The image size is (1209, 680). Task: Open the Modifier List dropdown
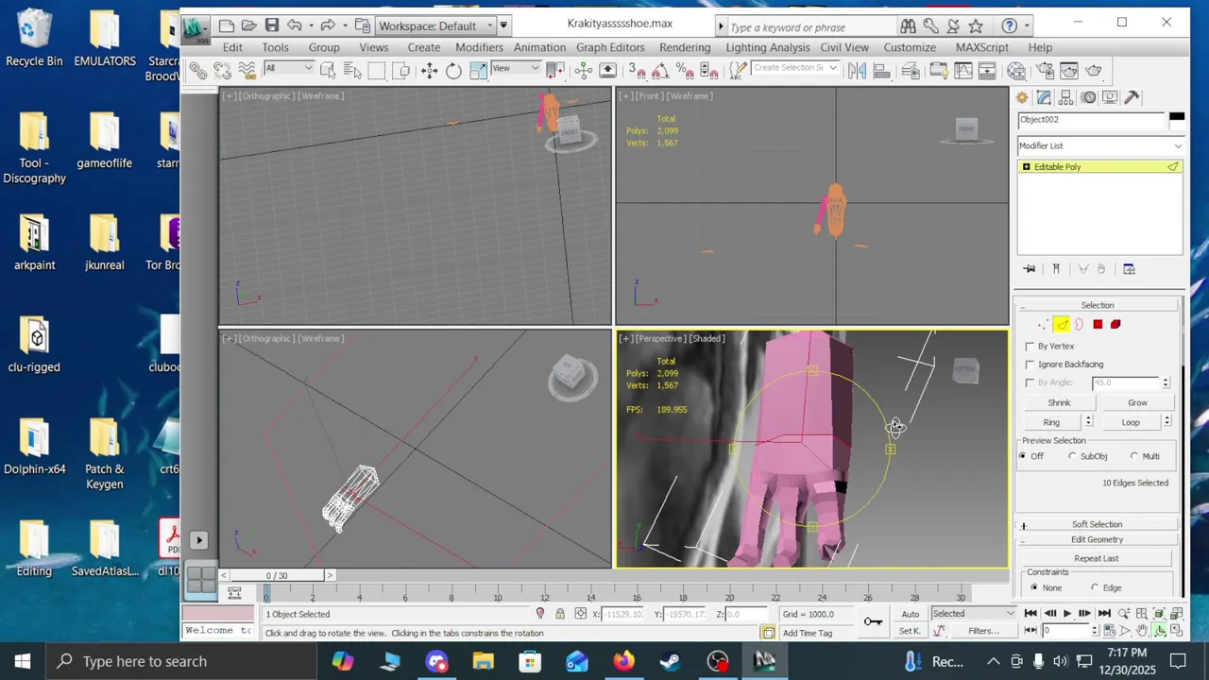pyautogui.click(x=1100, y=145)
